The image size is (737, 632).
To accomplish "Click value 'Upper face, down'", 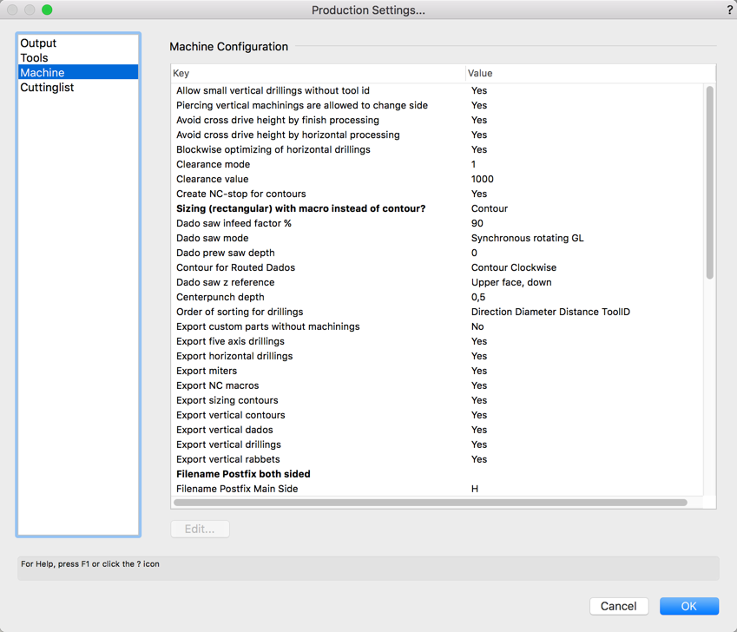I will 511,282.
